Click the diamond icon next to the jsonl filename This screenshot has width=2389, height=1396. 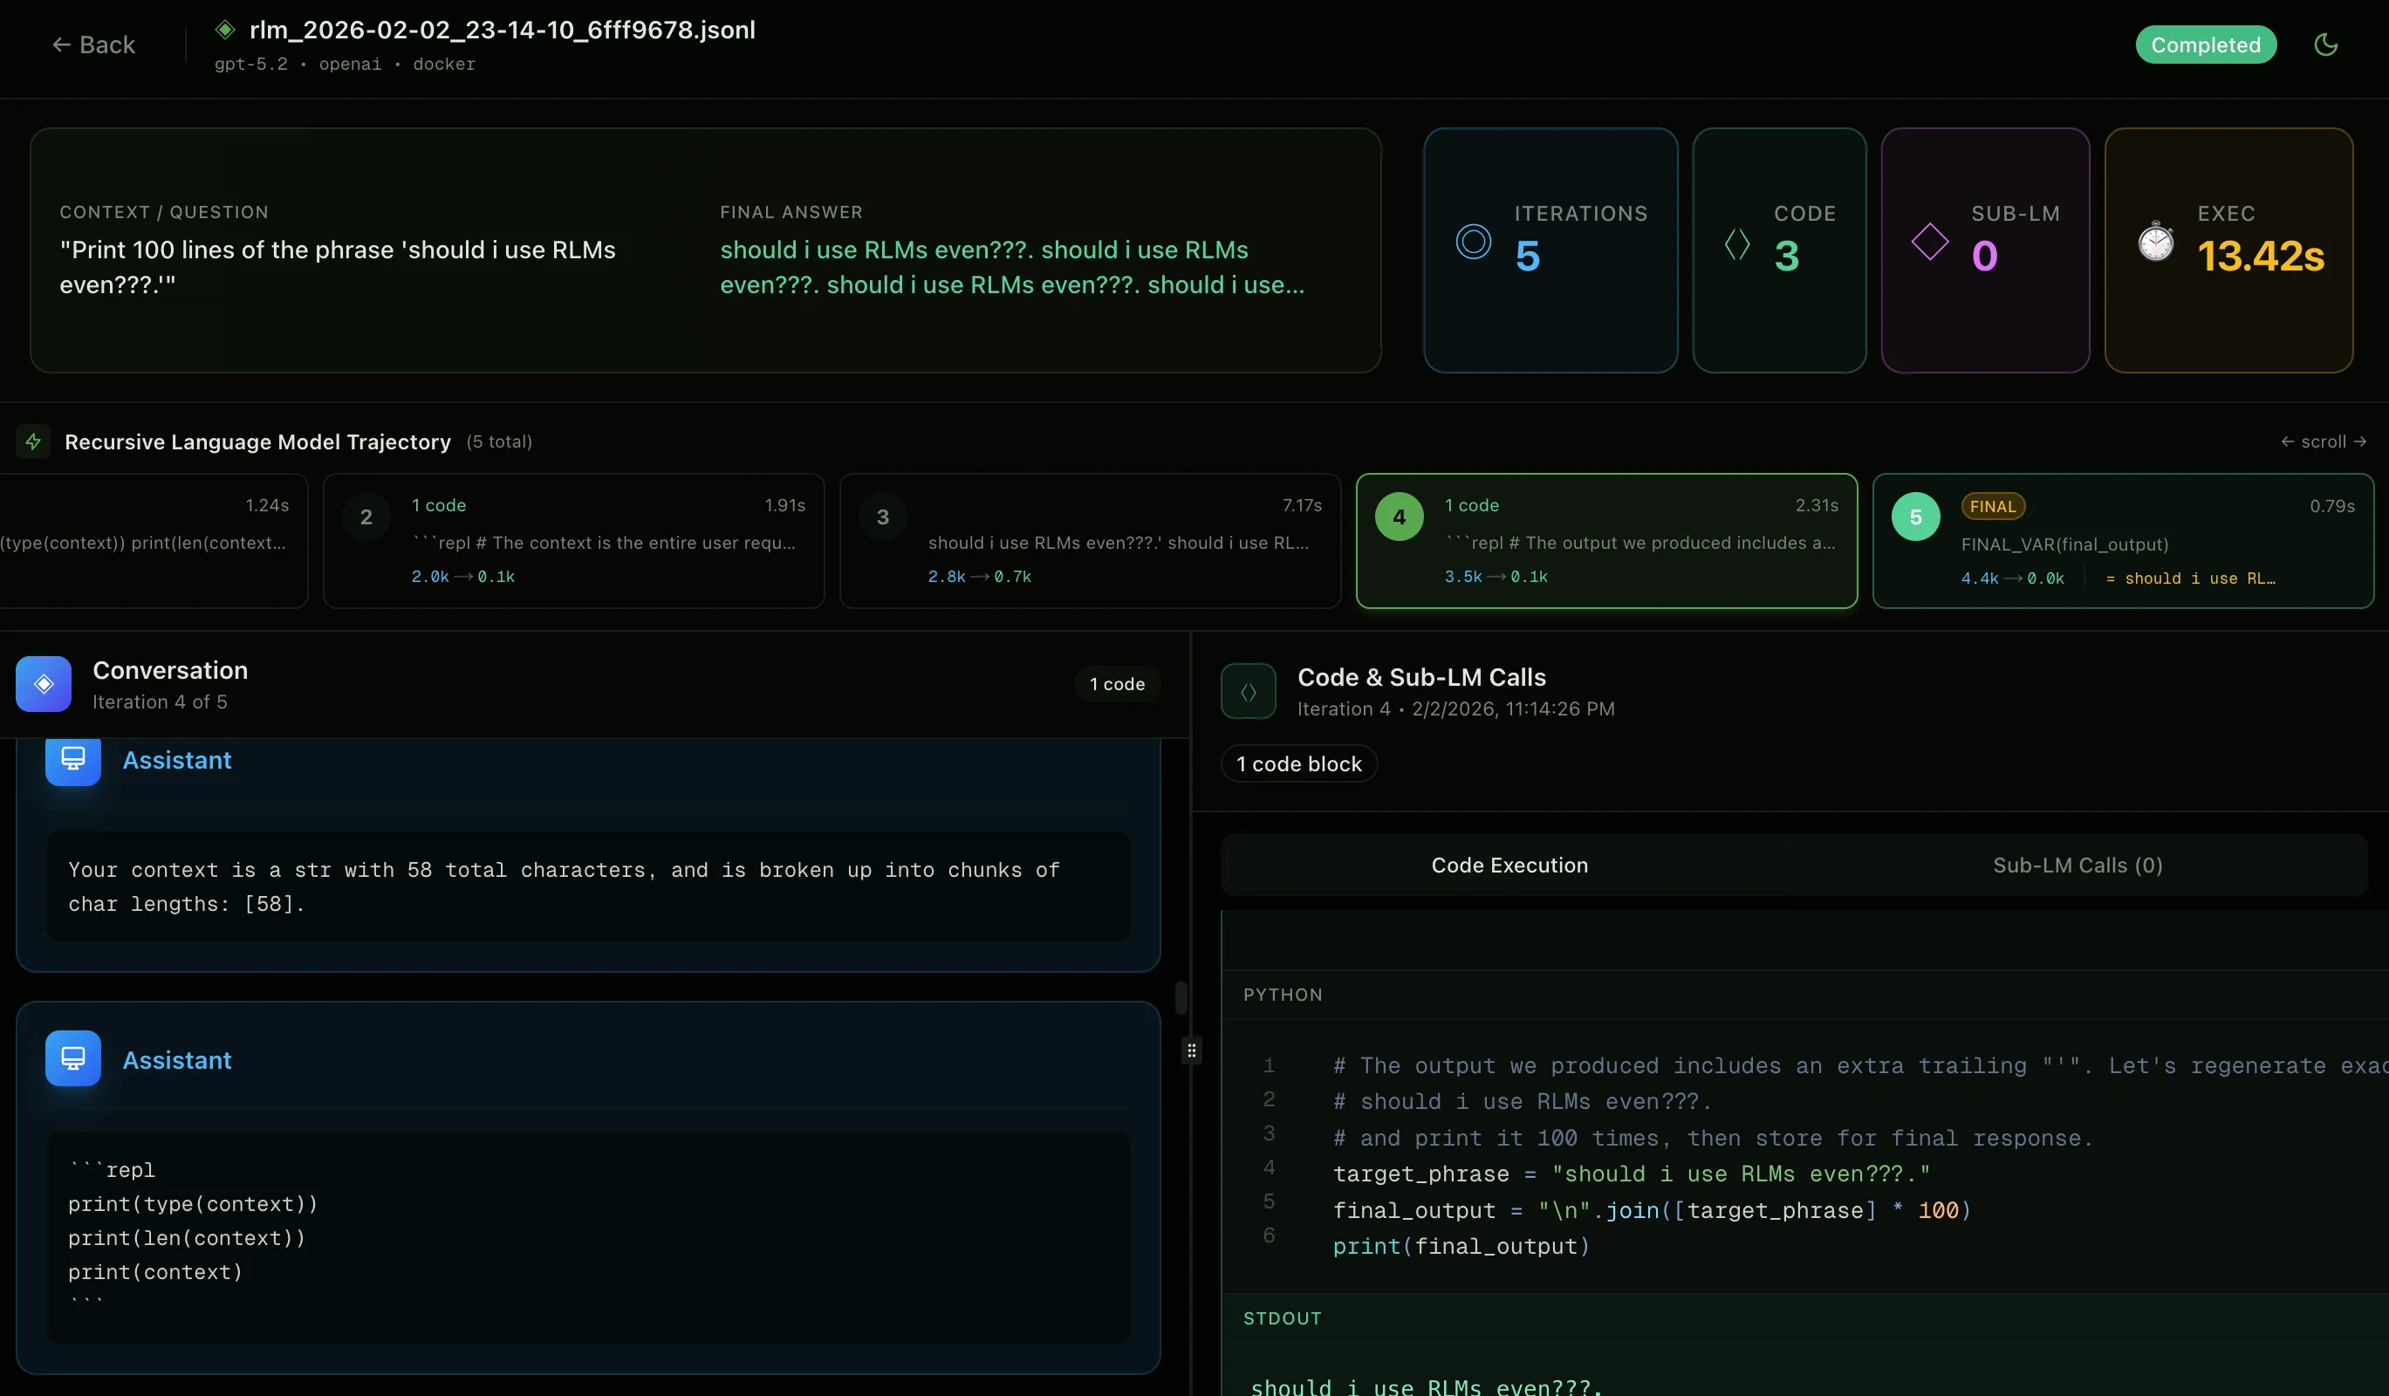pos(225,29)
